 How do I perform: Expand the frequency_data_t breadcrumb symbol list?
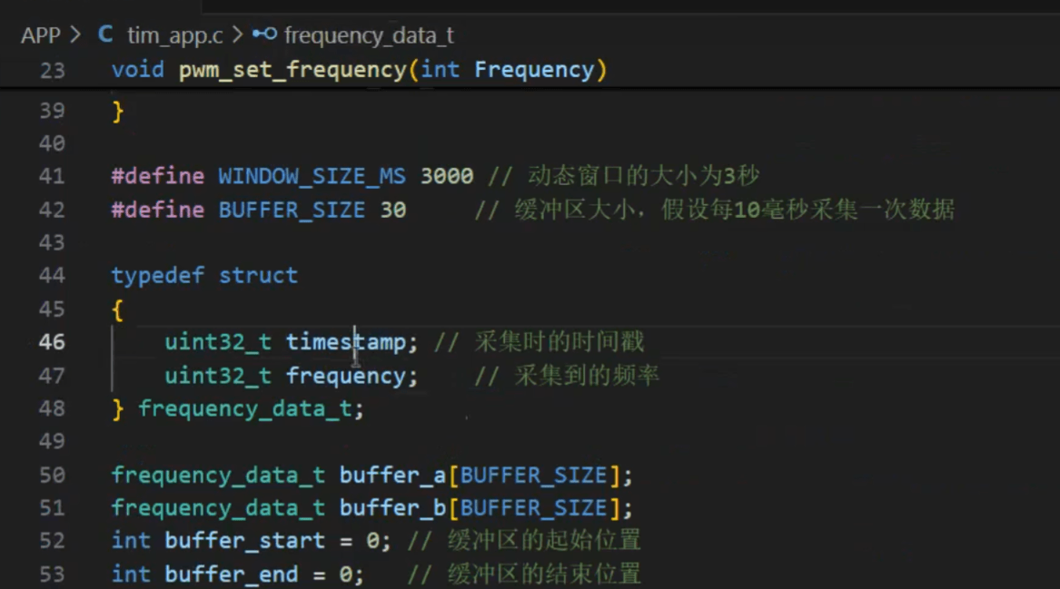(x=369, y=35)
